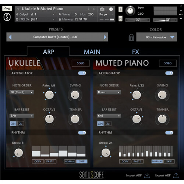This screenshot has height=184, width=184.
Task: Open Ukulele Bar Reset 6/8 dropdown
Action: point(22,116)
